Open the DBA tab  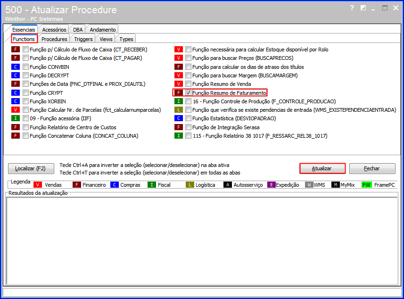(x=78, y=30)
